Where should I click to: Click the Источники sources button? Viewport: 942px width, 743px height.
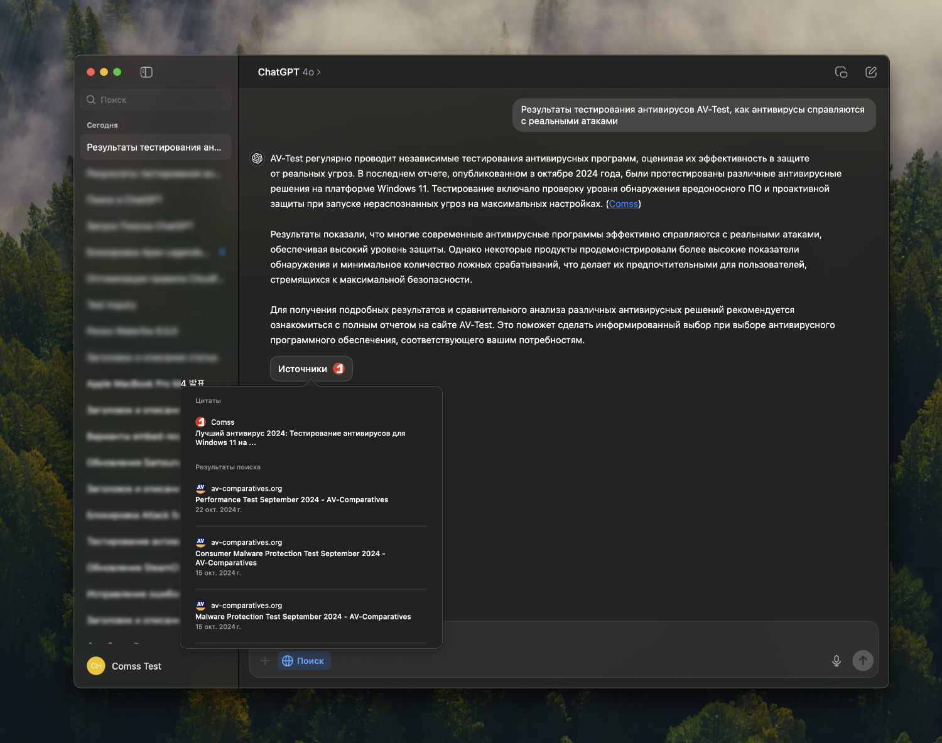pyautogui.click(x=311, y=369)
